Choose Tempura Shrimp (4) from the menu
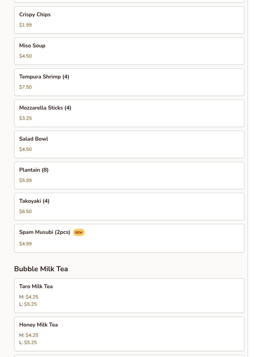This screenshot has width=254, height=357. [x=44, y=77]
